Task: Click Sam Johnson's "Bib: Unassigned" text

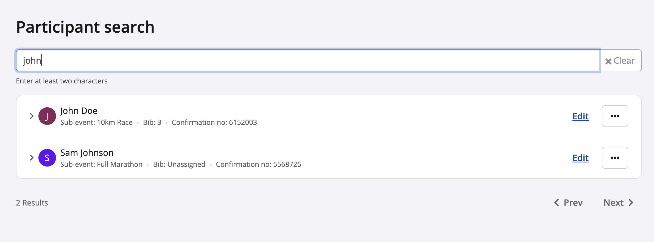Action: (x=179, y=164)
